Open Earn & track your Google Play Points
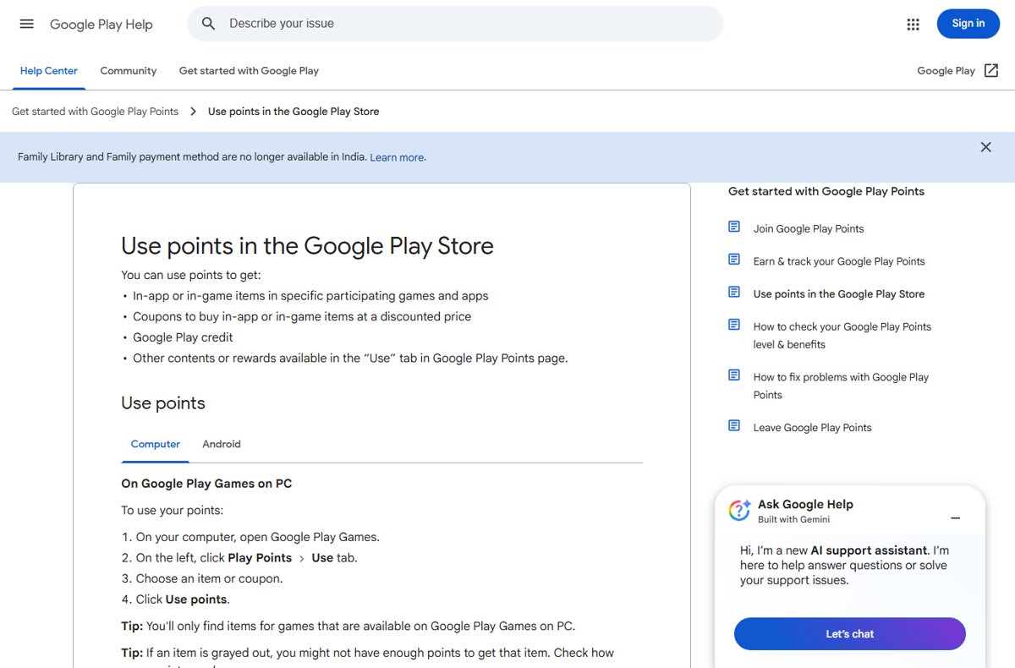Screen dimensions: 1015x668 (x=839, y=261)
